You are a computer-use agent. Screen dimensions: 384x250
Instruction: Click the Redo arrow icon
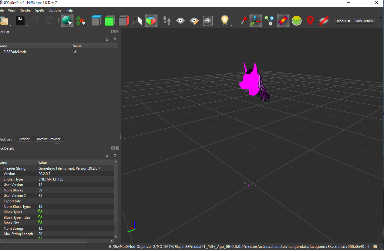tap(49, 21)
